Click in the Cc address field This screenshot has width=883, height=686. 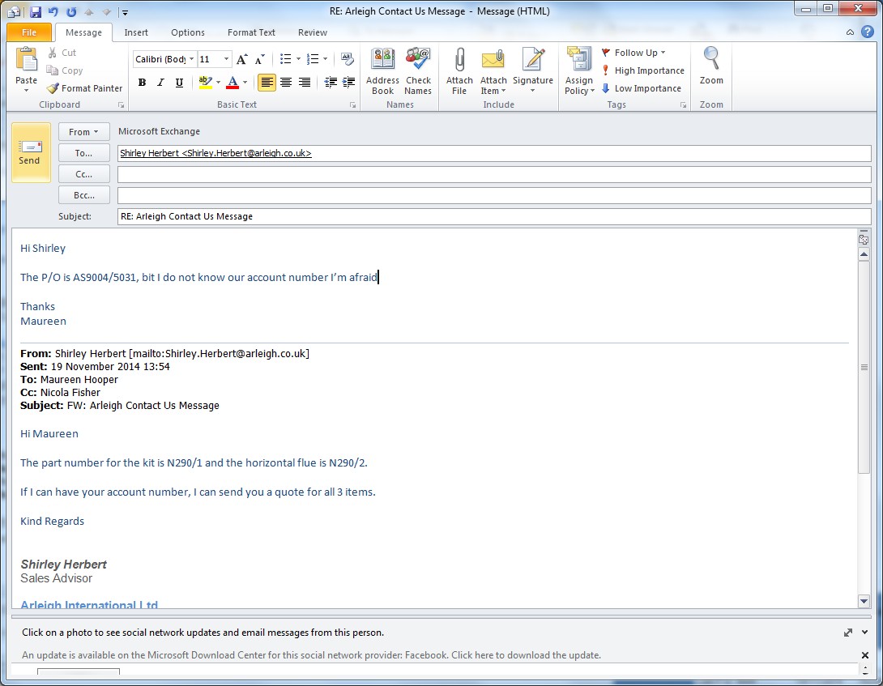(494, 175)
